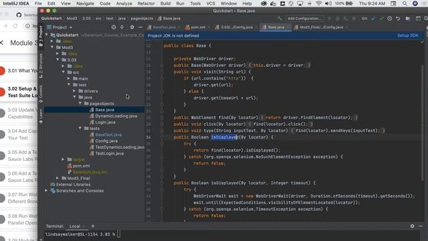Hide the terminal panel with minus icon
This screenshot has height=241, width=428.
click(x=421, y=226)
